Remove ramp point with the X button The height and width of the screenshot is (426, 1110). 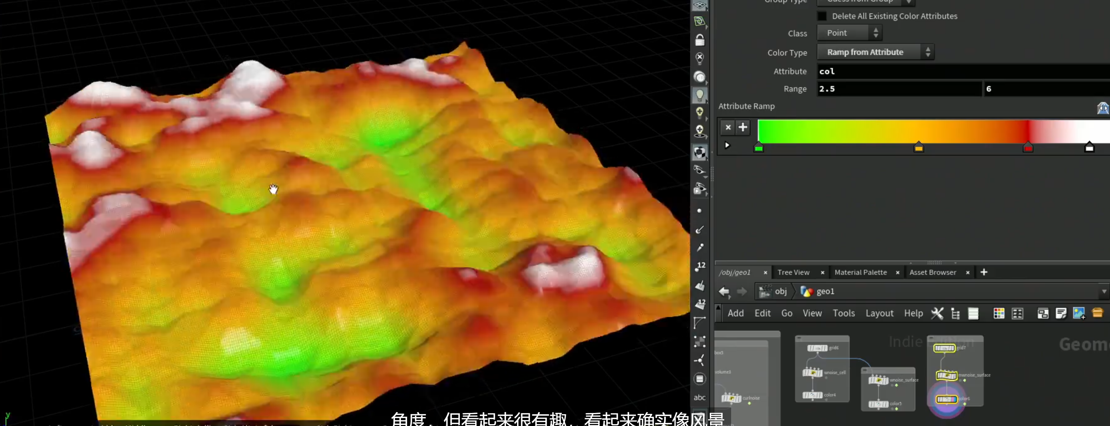point(728,127)
